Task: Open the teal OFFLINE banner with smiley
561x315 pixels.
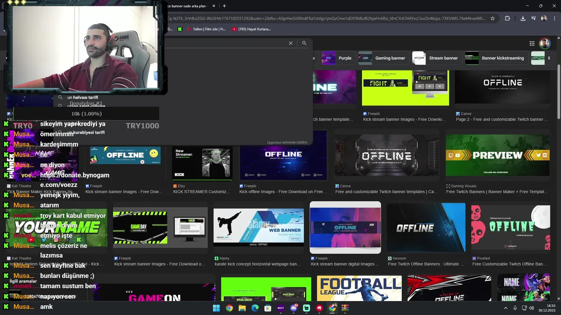Action: pos(125,155)
